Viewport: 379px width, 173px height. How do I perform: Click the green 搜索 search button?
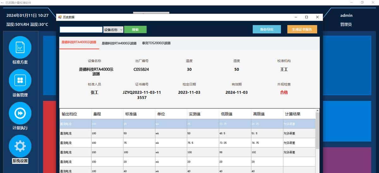[x=135, y=30]
